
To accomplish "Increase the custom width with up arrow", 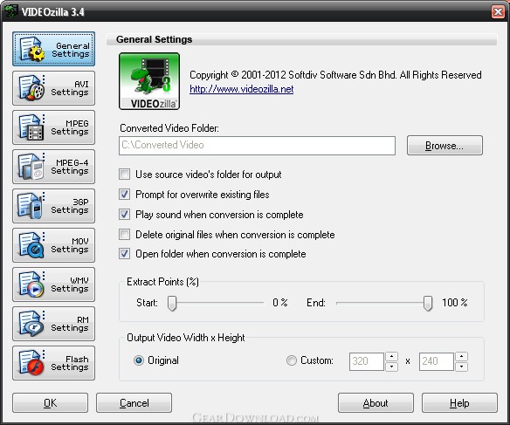I will click(x=391, y=356).
